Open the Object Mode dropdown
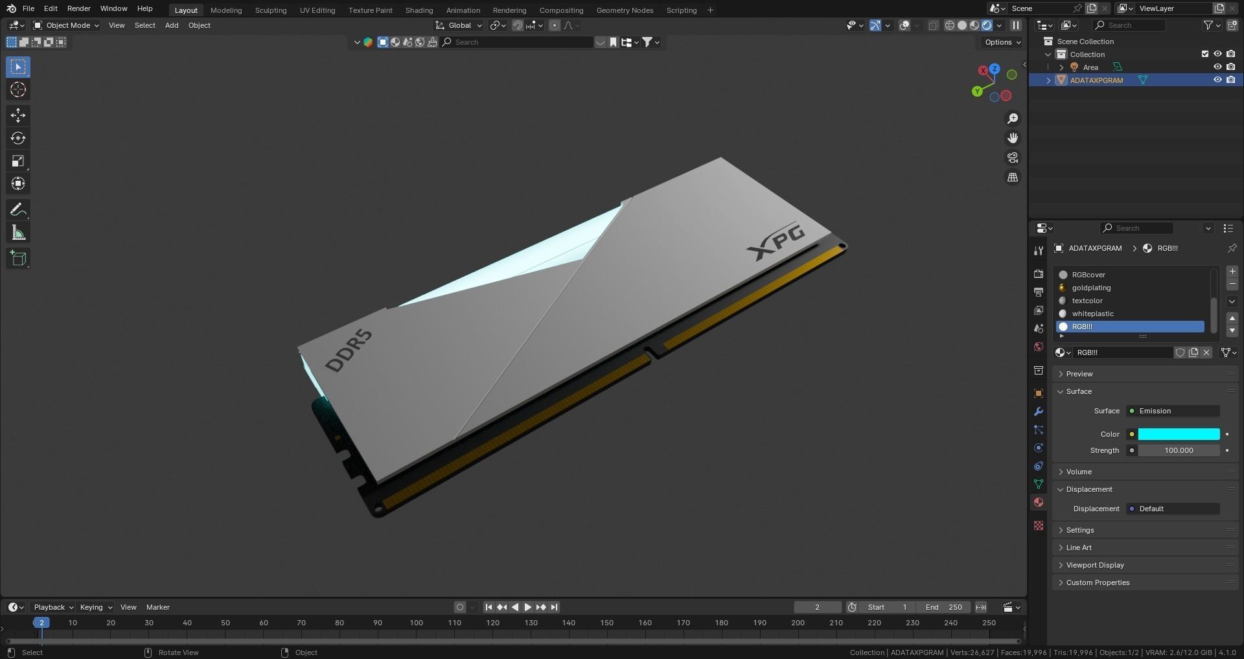This screenshot has height=659, width=1244. (66, 25)
